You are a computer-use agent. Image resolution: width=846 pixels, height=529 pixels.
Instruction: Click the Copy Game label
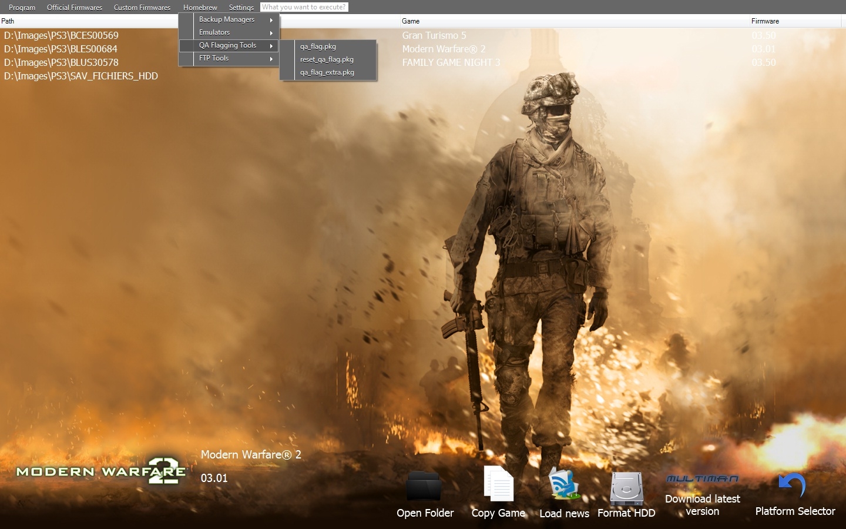point(498,513)
